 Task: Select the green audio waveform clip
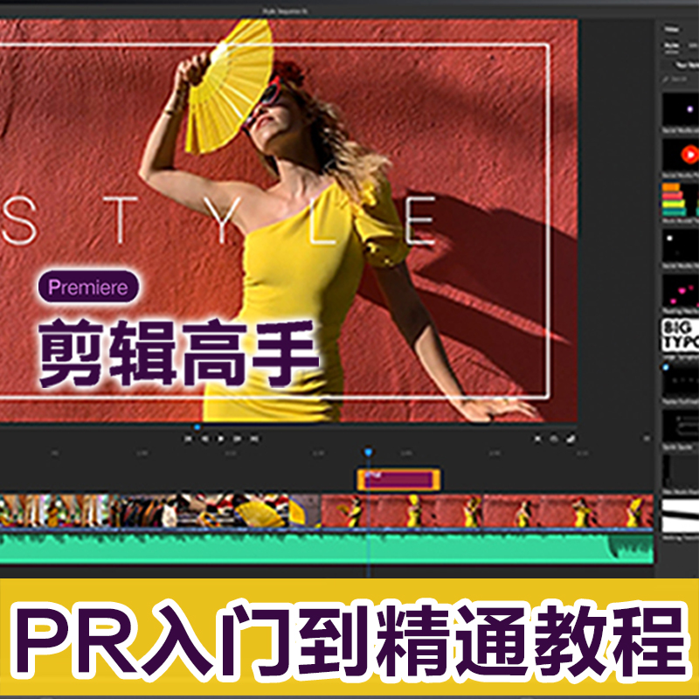(x=326, y=548)
